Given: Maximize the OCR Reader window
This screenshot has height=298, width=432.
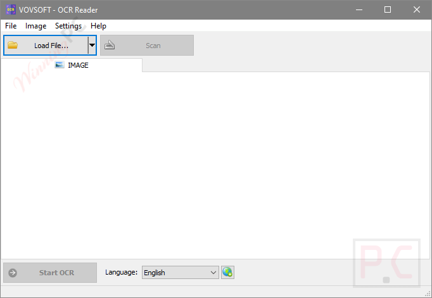Looking at the screenshot, I should (388, 9).
